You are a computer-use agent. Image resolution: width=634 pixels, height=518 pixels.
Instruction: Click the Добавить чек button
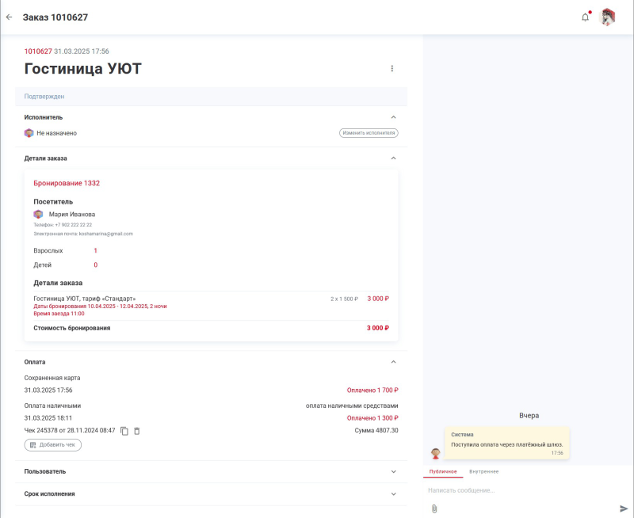51,444
